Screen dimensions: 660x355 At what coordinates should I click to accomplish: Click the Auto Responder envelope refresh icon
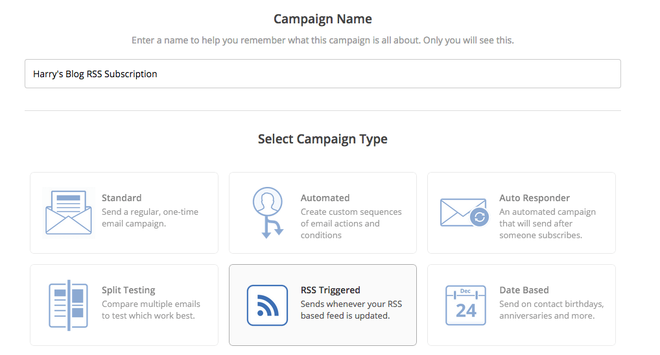coord(465,213)
